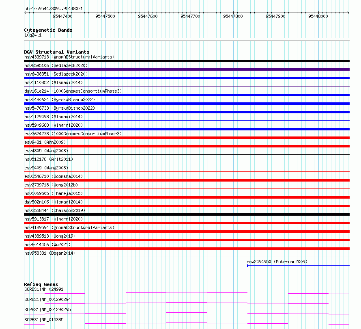Open the nsv6438351 (Sedlazeck2020) variant
361x329 pixels.
(56, 74)
